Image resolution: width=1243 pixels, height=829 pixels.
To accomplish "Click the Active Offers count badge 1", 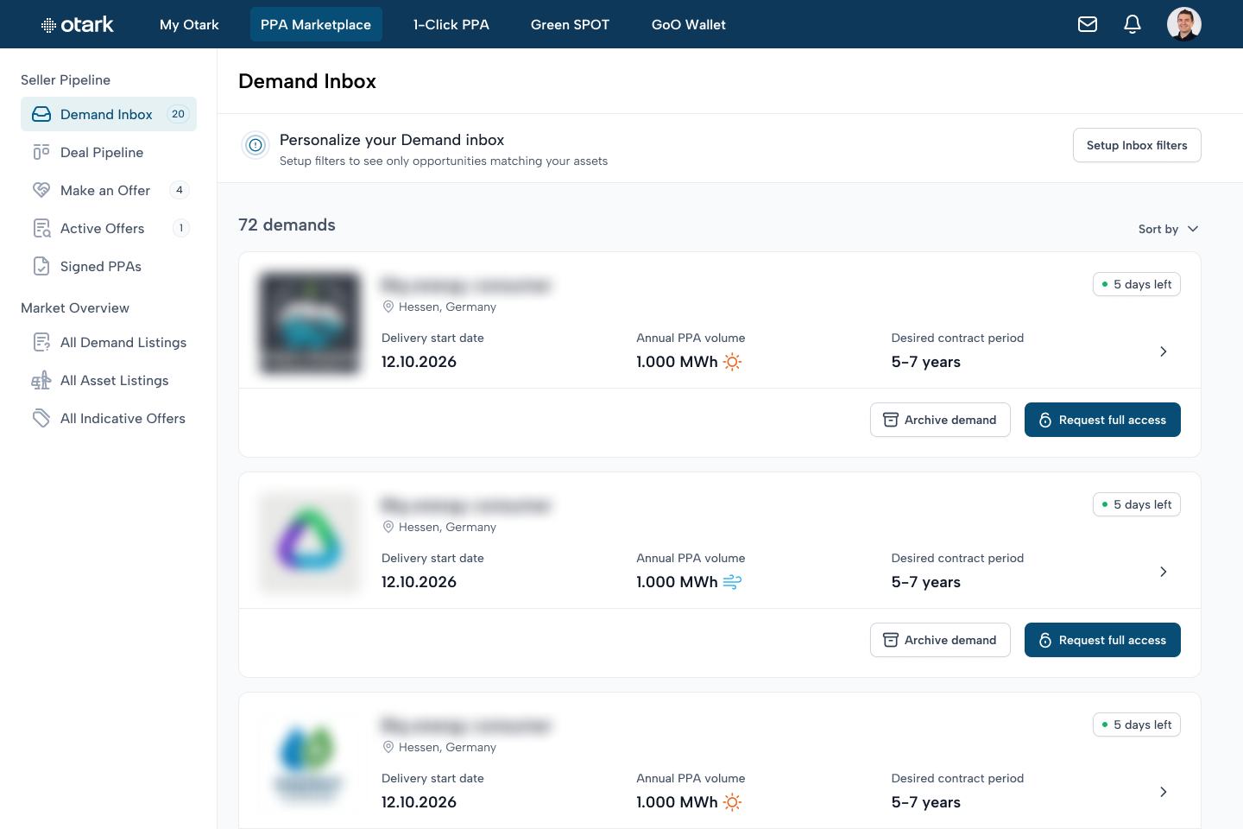I will tap(181, 228).
